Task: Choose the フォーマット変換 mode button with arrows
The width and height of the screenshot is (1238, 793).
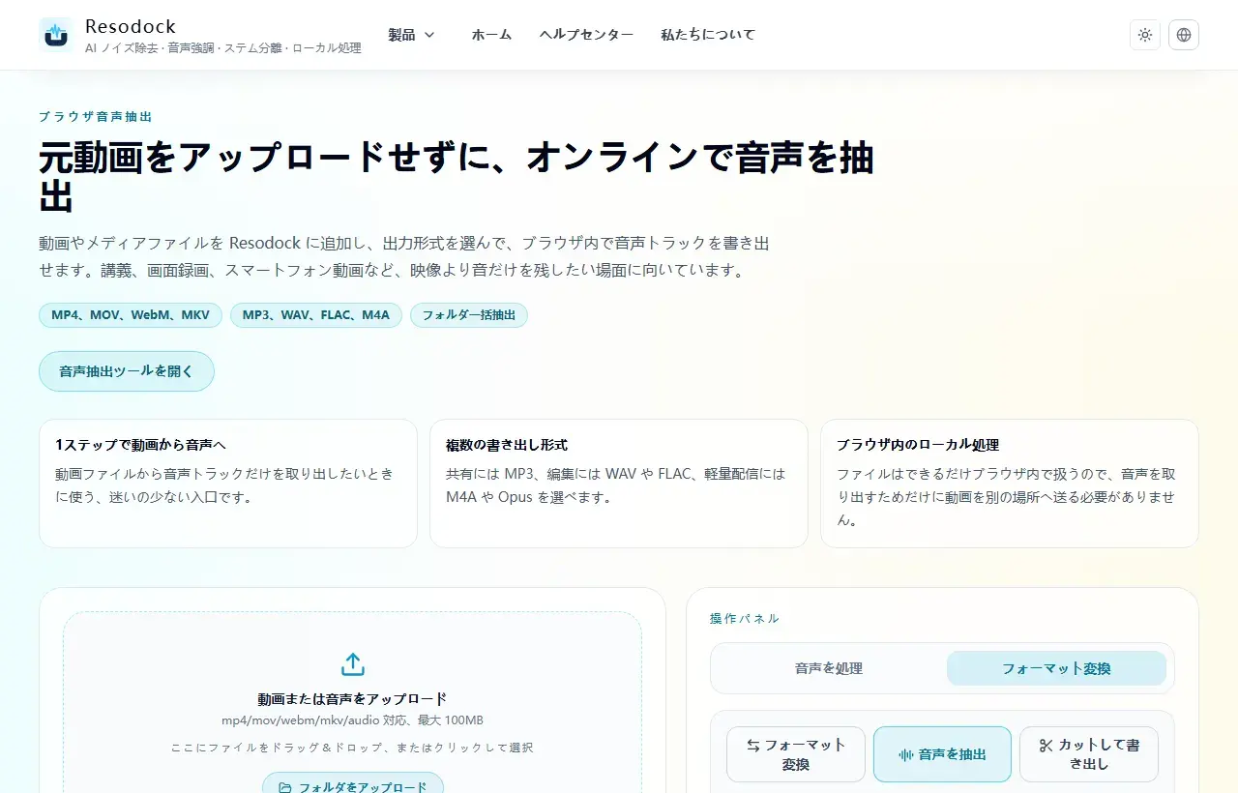Action: [x=796, y=754]
